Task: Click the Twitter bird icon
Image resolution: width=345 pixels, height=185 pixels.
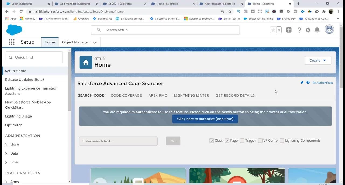Action: pos(302,83)
